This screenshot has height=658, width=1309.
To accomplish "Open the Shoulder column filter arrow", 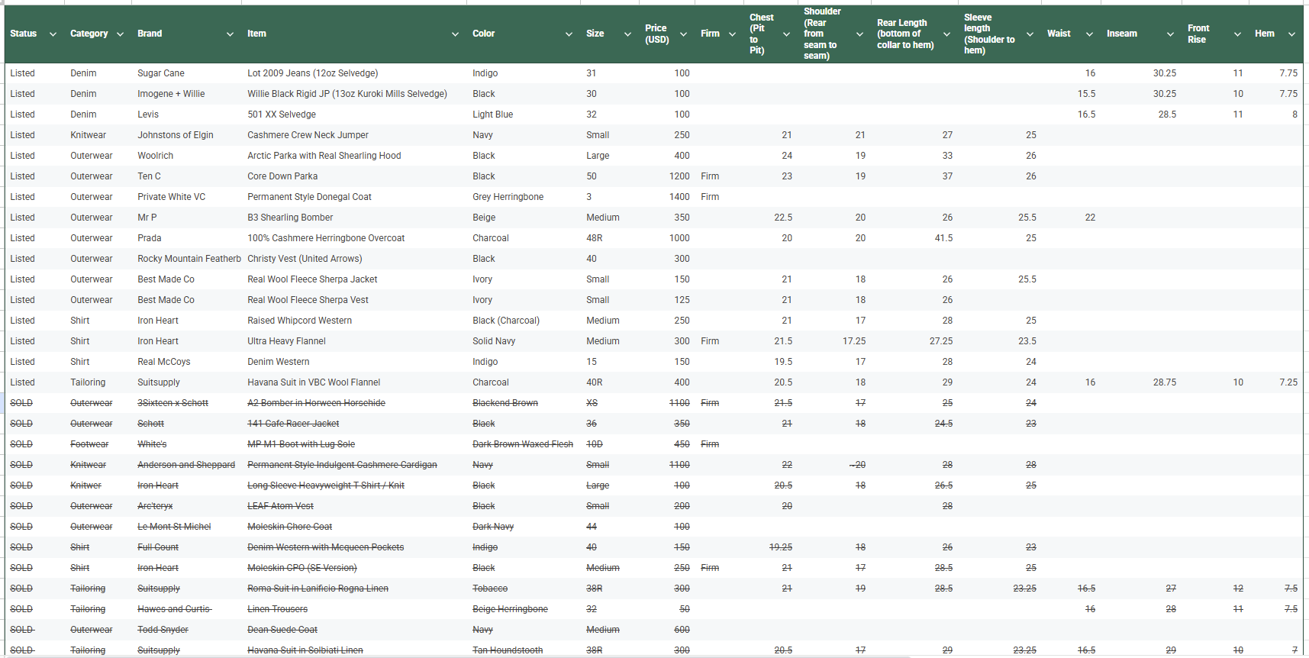I will tap(859, 34).
